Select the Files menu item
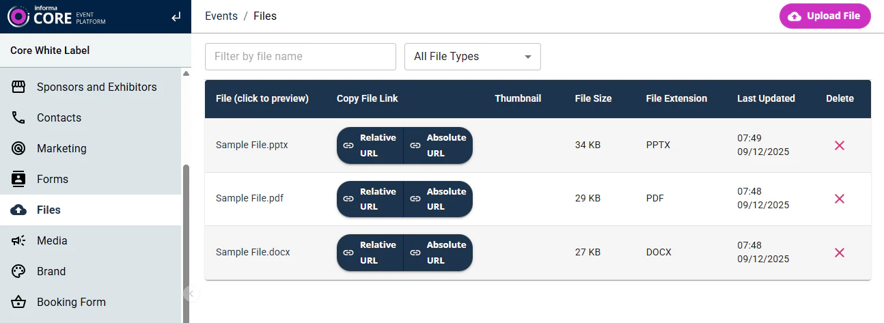 (x=49, y=210)
